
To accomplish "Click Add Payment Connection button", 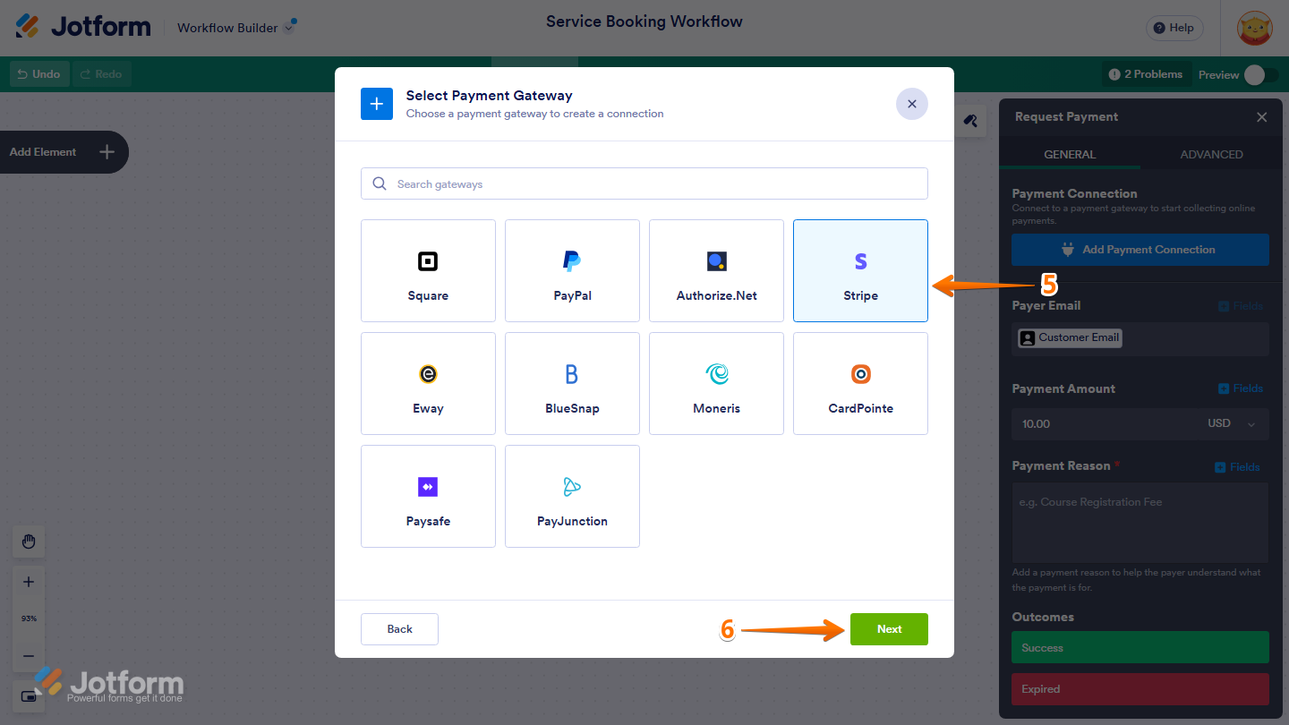I will [x=1140, y=250].
